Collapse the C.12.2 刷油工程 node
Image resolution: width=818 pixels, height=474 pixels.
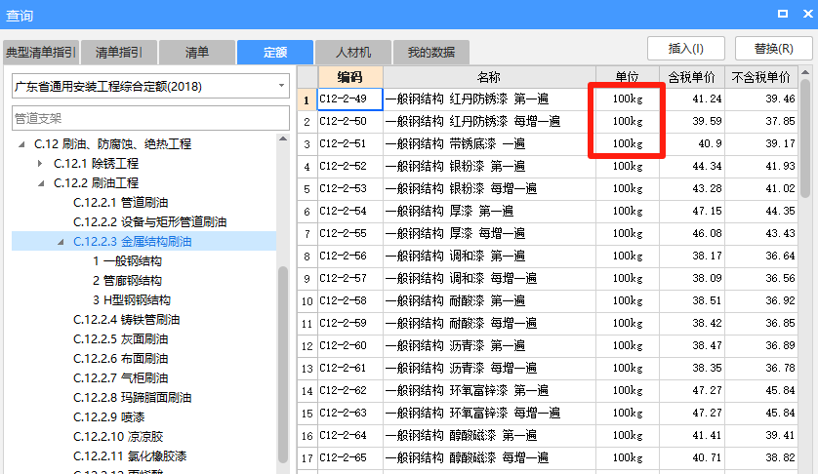[x=41, y=183]
